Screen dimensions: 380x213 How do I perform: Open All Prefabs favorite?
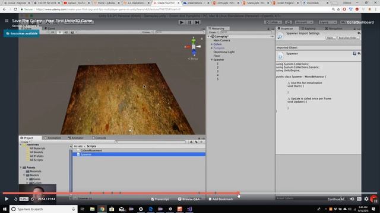36,156
